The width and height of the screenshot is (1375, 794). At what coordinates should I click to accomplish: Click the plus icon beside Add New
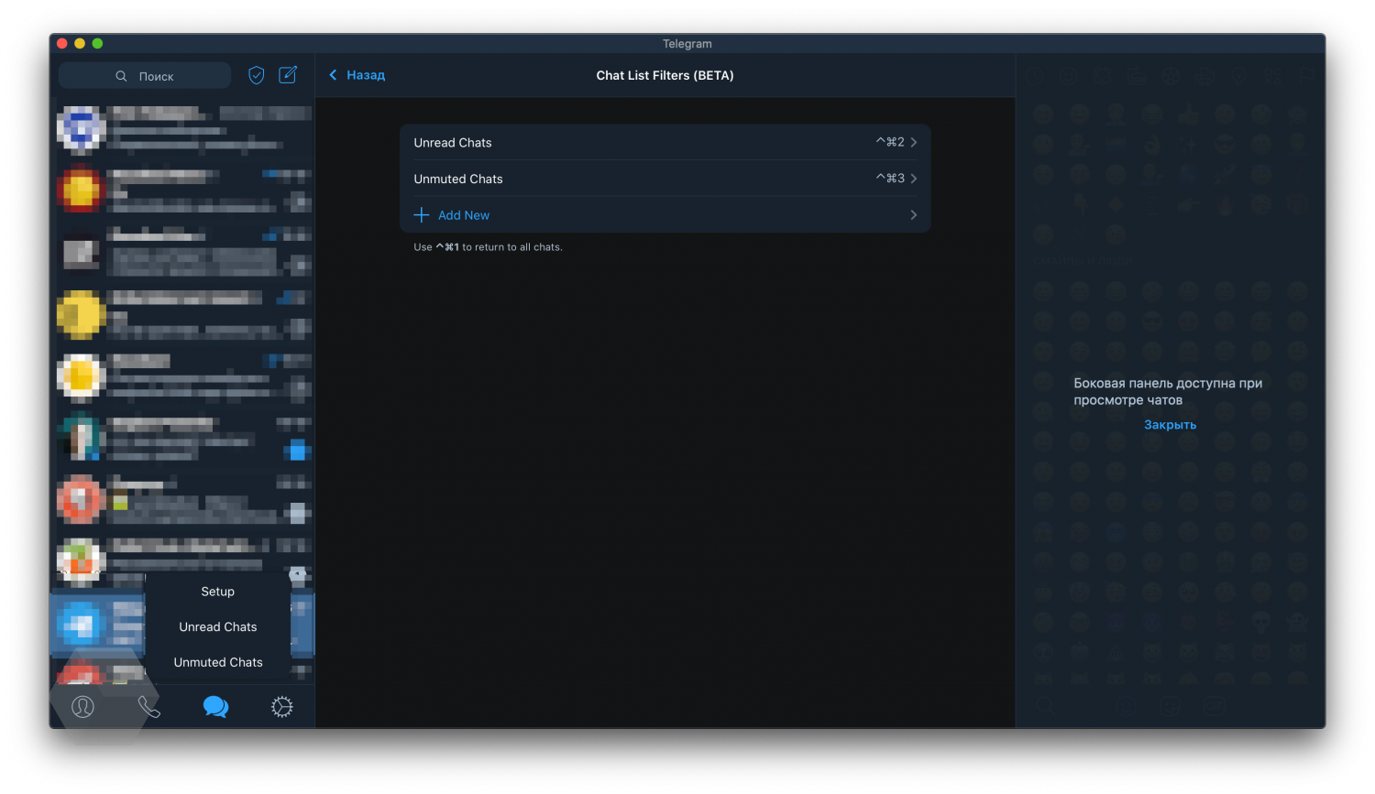422,215
